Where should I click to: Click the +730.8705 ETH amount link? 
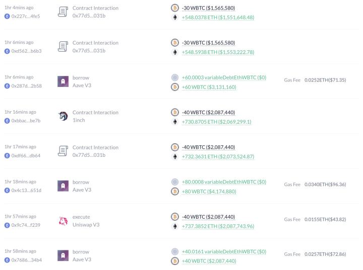216,122
